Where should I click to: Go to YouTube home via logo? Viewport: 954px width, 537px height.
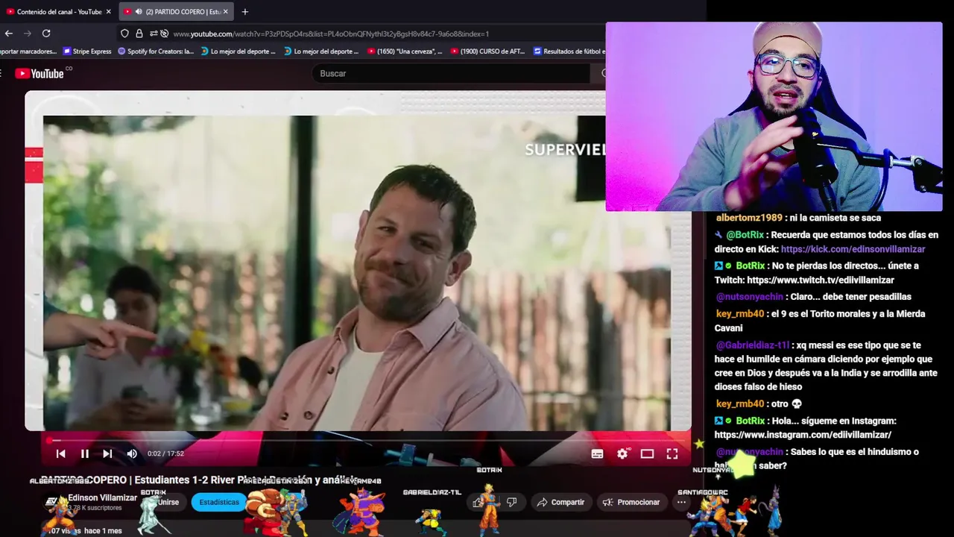click(40, 73)
